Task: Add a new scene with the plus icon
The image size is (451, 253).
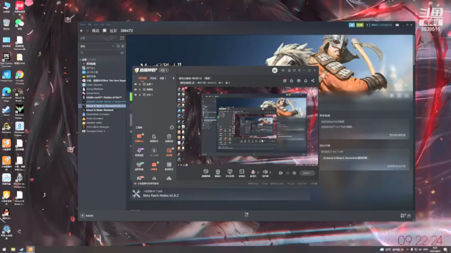Action: [x=174, y=78]
